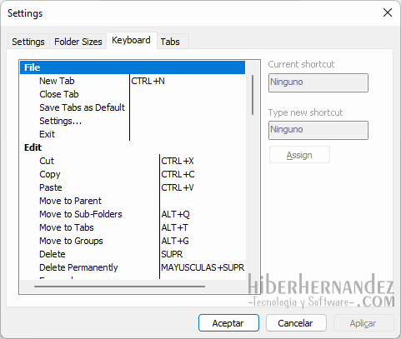Select the New Tab command
Screen dimensions: 401x339
(x=57, y=81)
